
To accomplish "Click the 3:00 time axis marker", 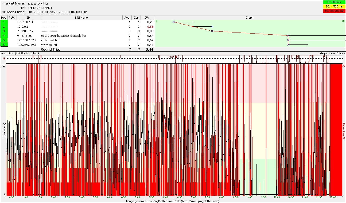I will pos(81,197).
